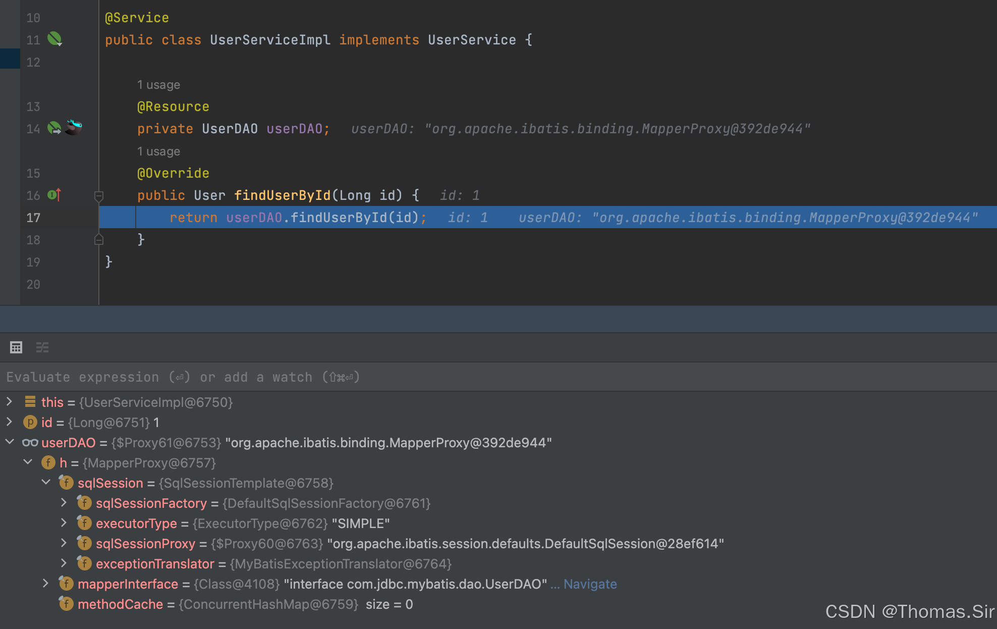The width and height of the screenshot is (997, 629).
Task: Click the parameter icon beside id variable
Action: 30,423
